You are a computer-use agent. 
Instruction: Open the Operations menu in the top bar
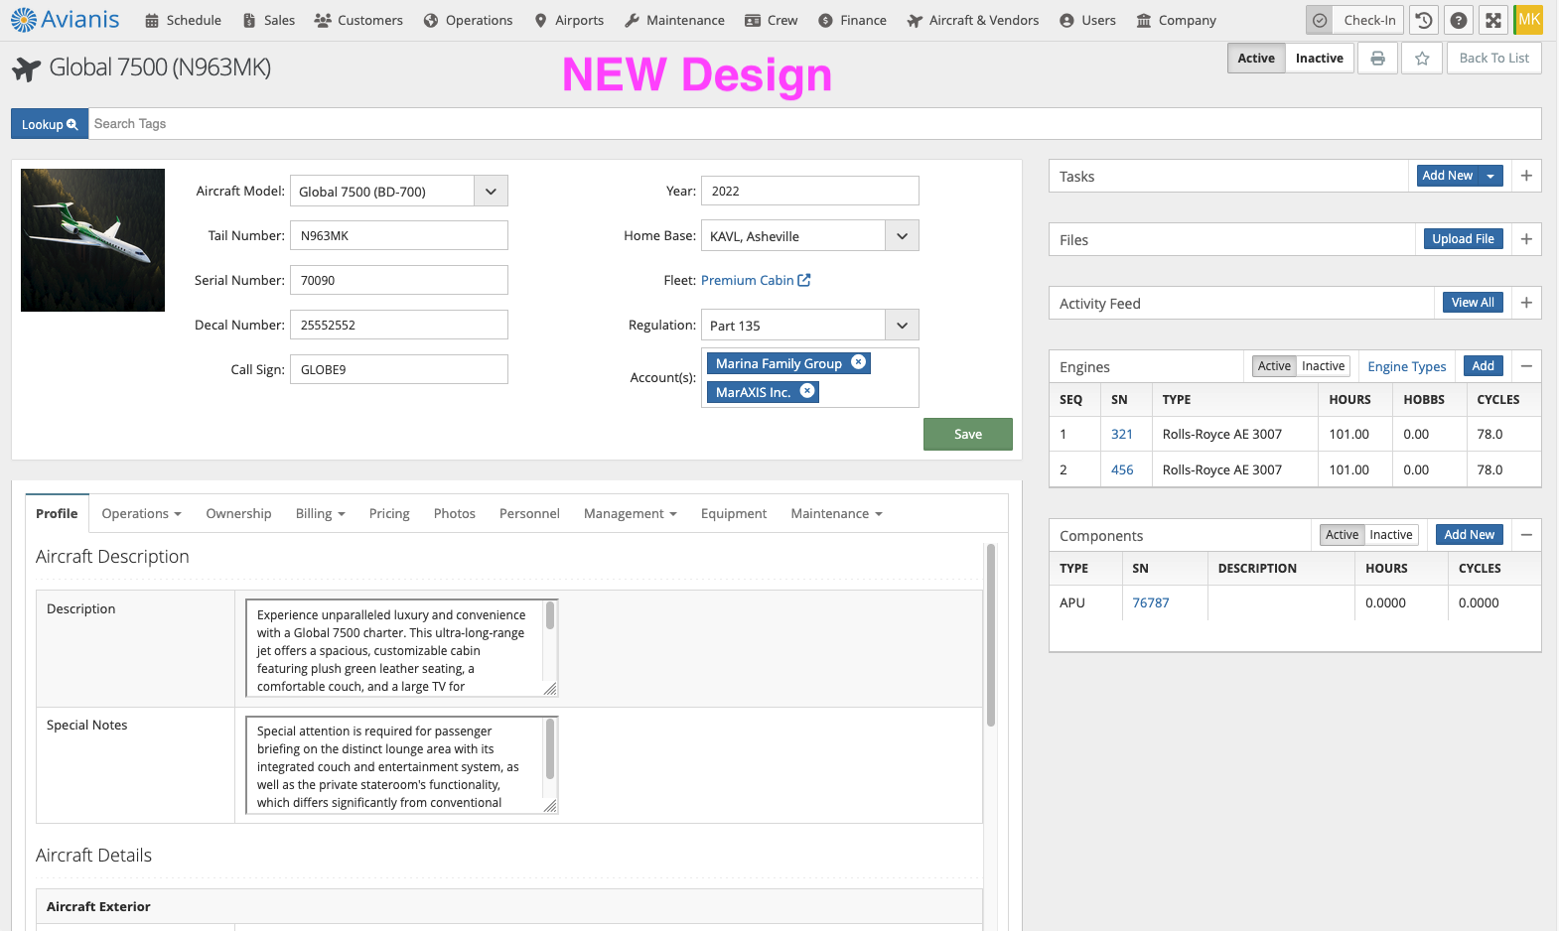[x=468, y=20]
